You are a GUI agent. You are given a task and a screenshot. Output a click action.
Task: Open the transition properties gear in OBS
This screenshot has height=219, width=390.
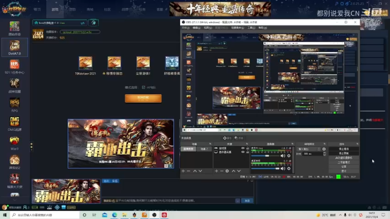click(x=324, y=149)
